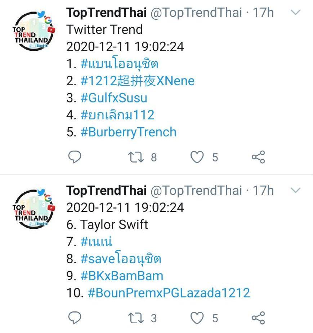313x333 pixels.
Task: Tap the #BounPremxPGLazada1212 hashtag
Action: [x=169, y=293]
